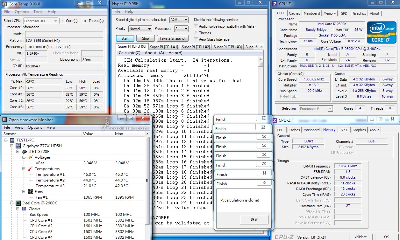Open the Caches tab in the CPU tab CPU-Z window
Screen dimensions: 400x240
[295, 13]
